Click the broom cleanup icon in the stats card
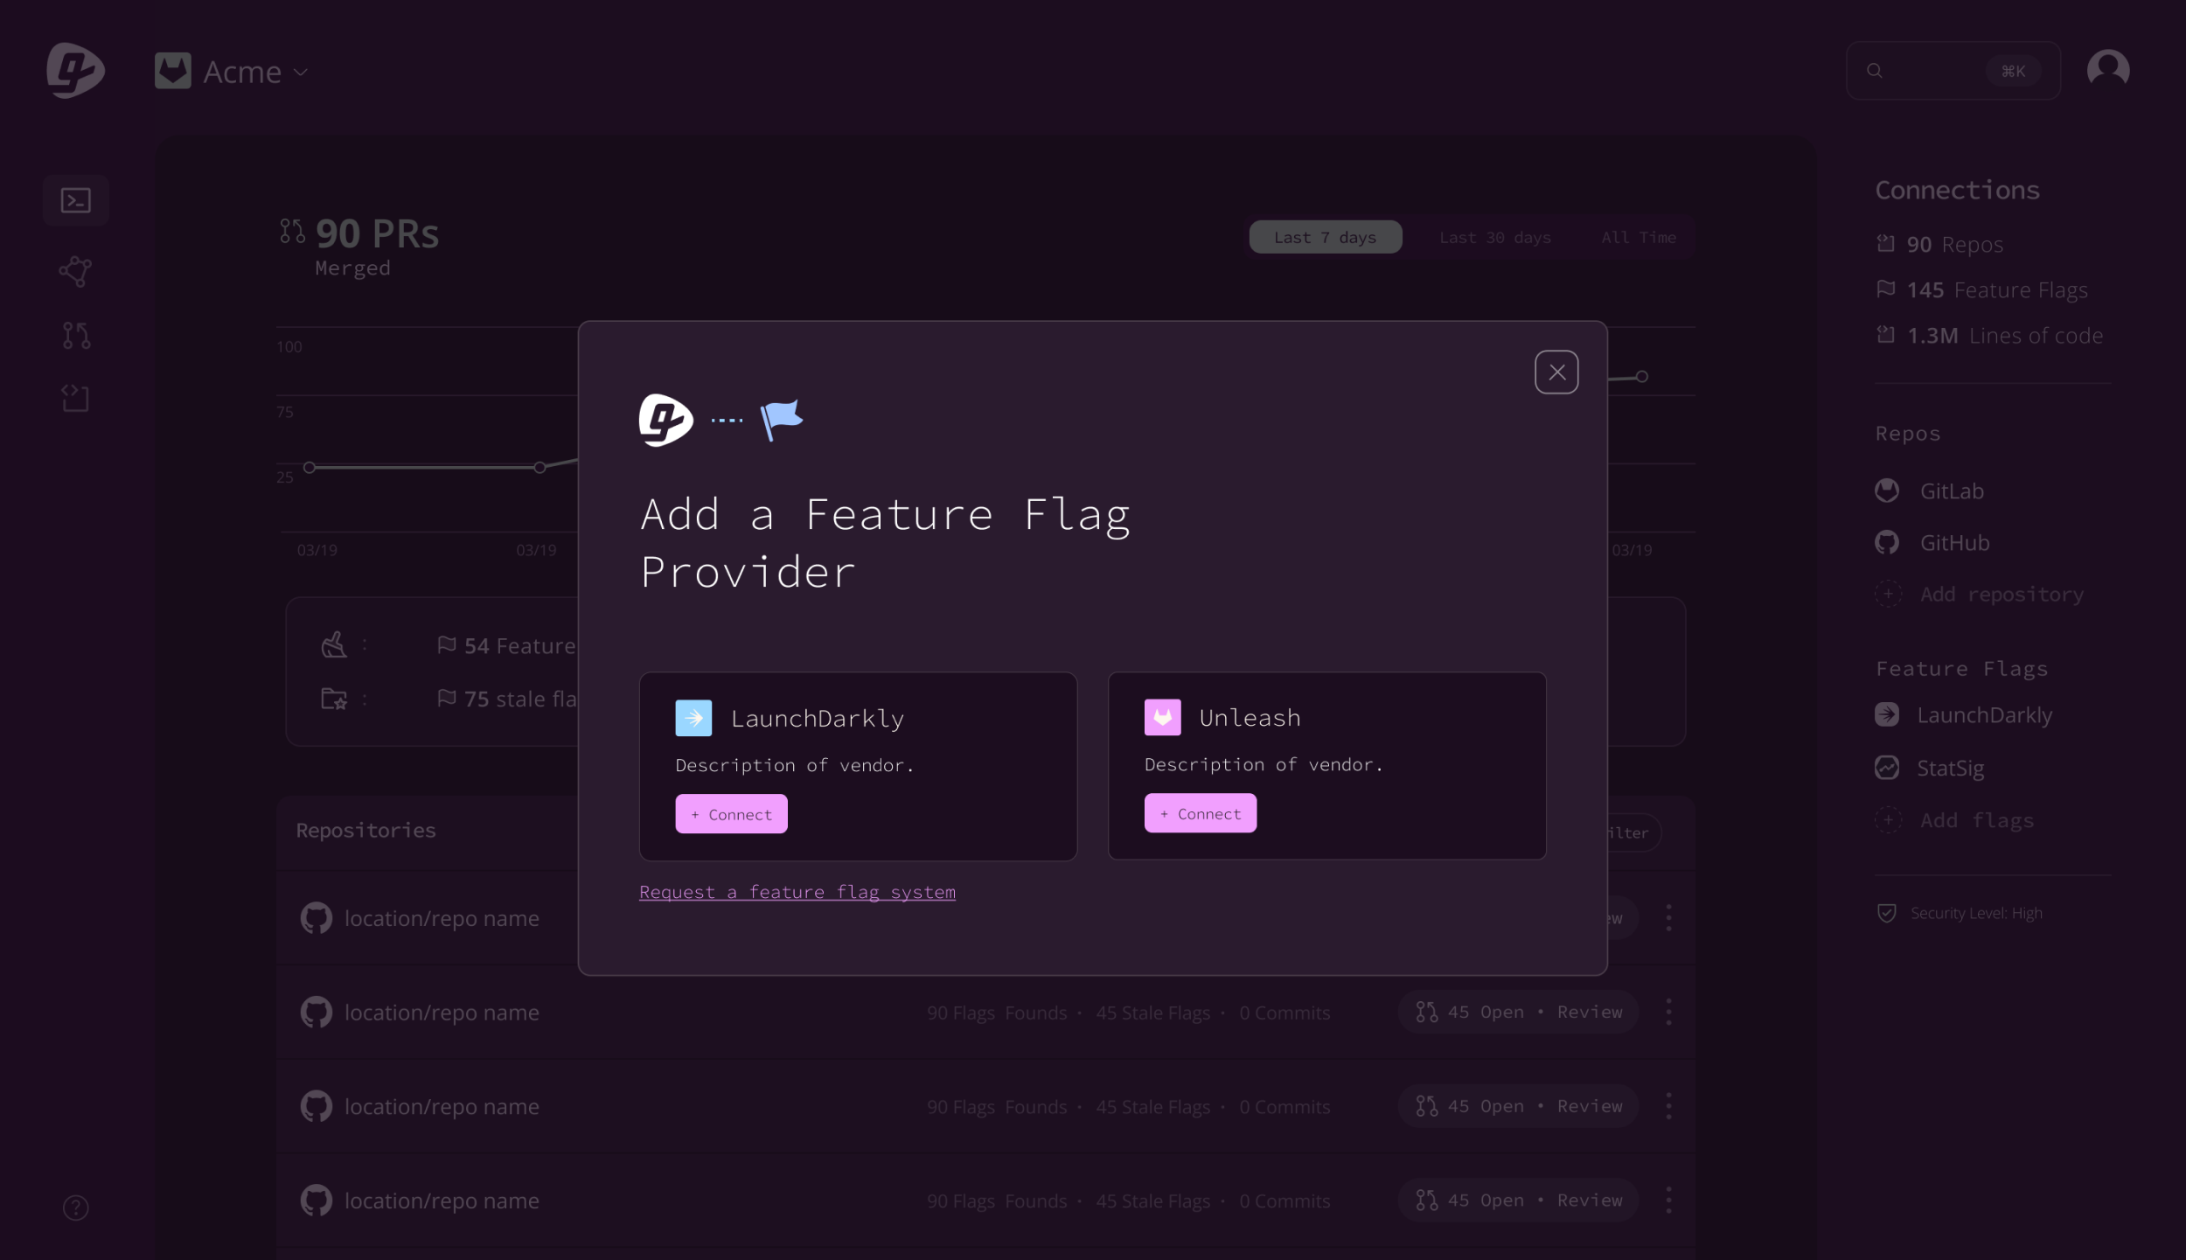Image resolution: width=2186 pixels, height=1260 pixels. click(334, 645)
